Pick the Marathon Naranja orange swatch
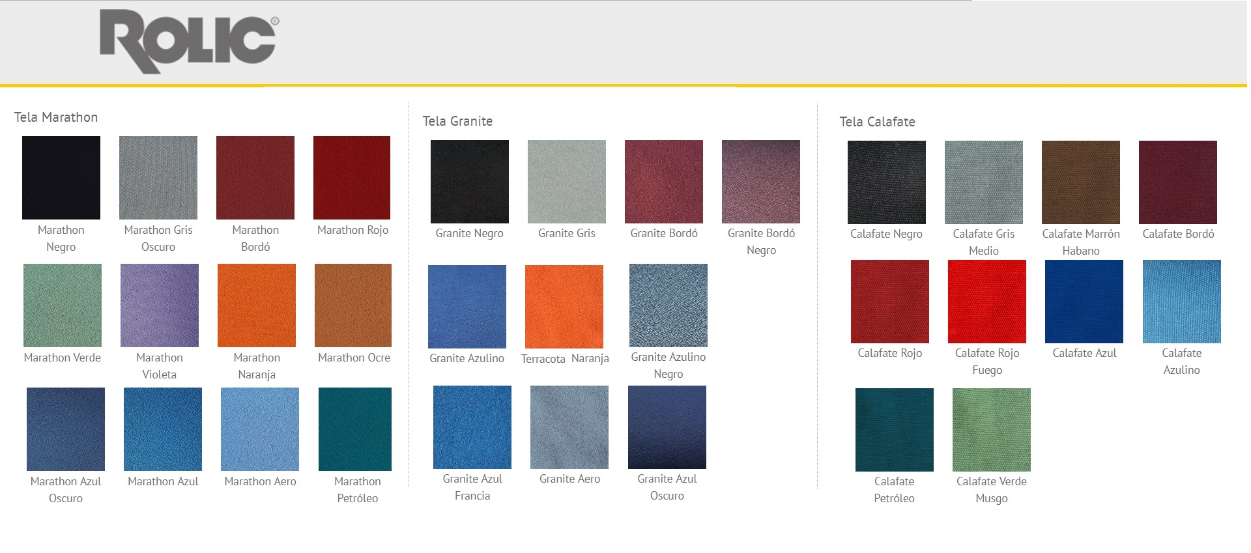Viewport: 1251px width, 553px height. [257, 305]
